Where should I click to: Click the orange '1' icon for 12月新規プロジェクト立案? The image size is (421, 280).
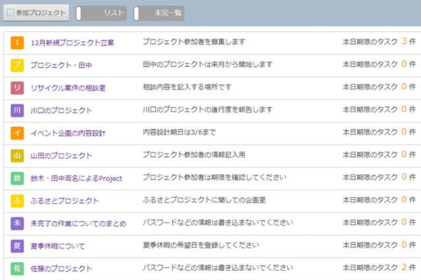coord(17,43)
